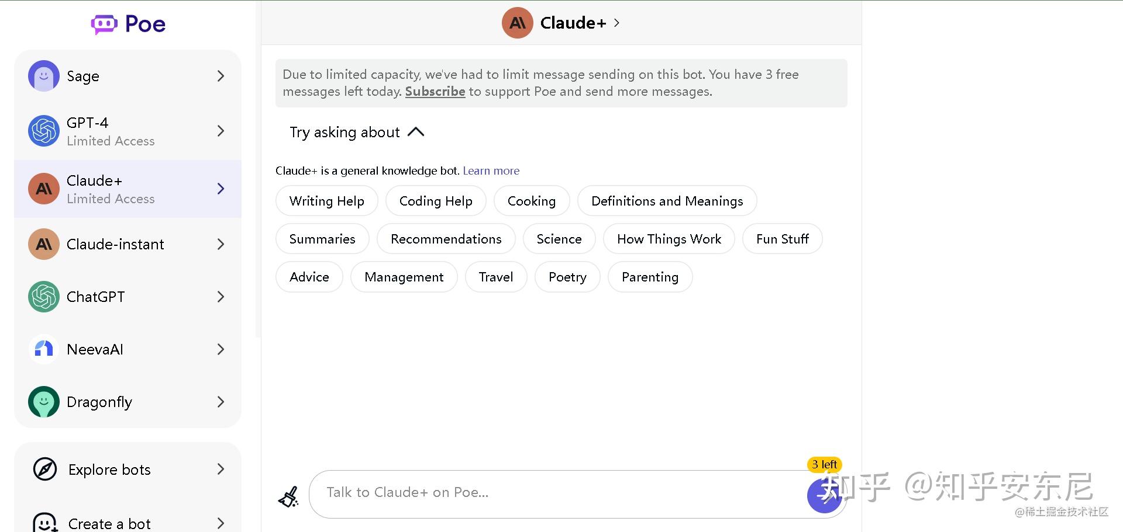
Task: Click the Claude-instant avatar icon
Action: [44, 244]
